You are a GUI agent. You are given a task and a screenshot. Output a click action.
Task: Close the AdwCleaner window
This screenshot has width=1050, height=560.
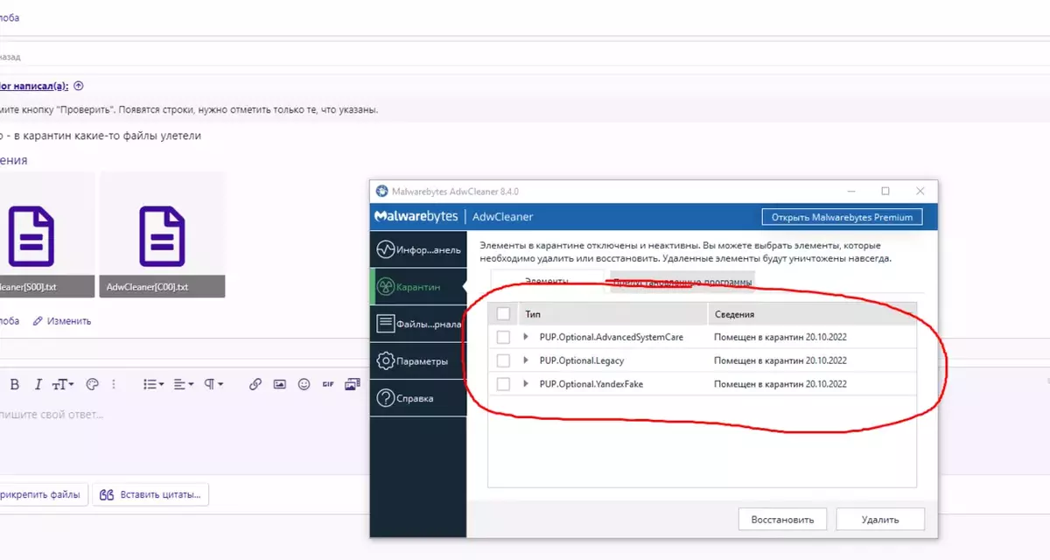[920, 191]
